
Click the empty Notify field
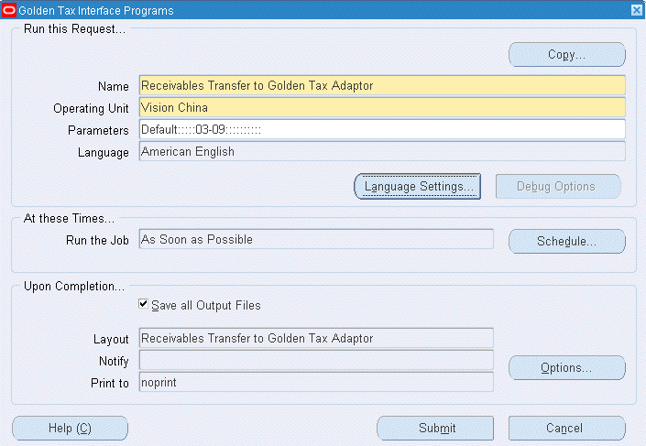click(x=316, y=360)
